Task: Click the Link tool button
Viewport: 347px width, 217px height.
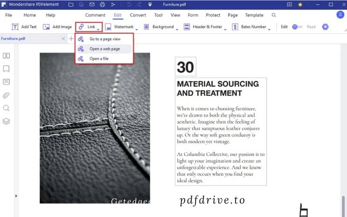Action: [89, 27]
